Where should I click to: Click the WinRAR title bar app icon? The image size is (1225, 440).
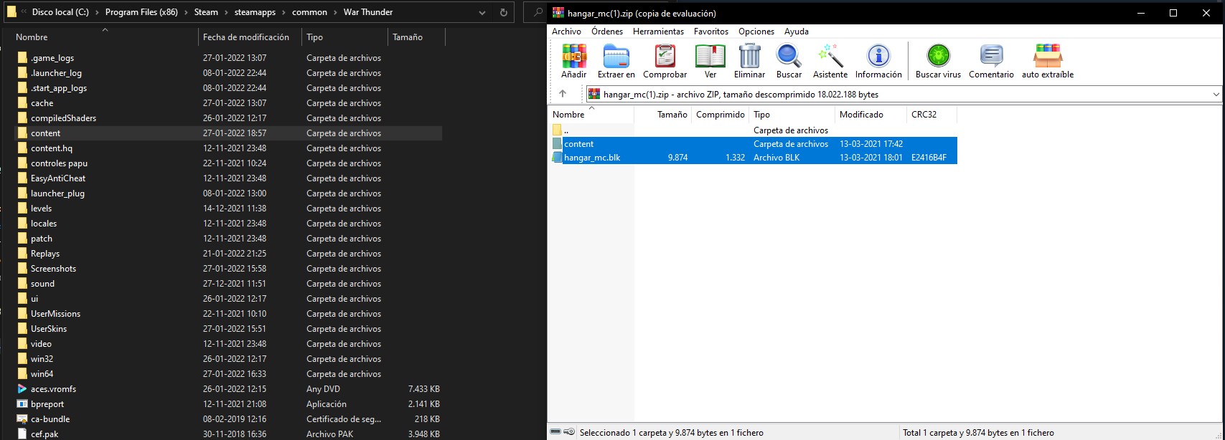(x=558, y=13)
